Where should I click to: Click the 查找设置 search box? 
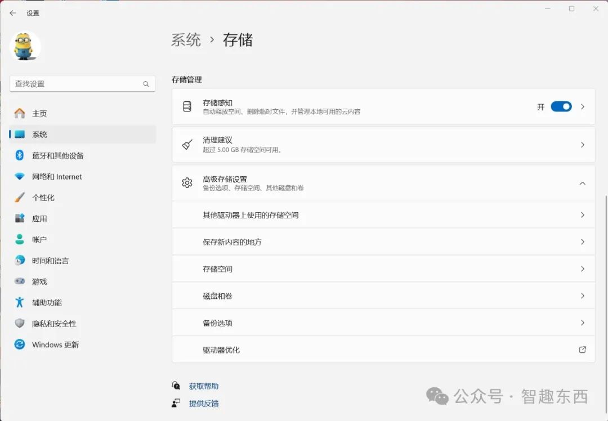click(x=76, y=84)
